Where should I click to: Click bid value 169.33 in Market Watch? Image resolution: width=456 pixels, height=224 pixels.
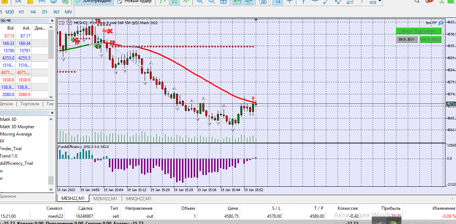(x=8, y=43)
